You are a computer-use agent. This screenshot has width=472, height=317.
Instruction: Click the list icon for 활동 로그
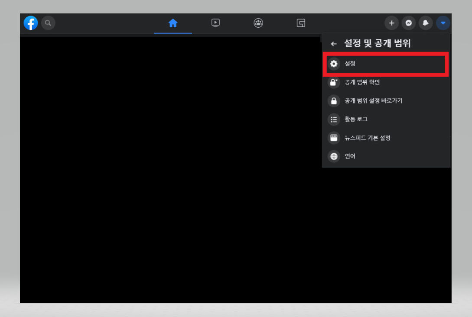coord(334,120)
